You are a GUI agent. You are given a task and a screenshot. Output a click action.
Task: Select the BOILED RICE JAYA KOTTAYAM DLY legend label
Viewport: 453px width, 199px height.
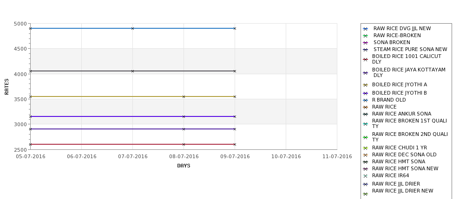point(409,72)
